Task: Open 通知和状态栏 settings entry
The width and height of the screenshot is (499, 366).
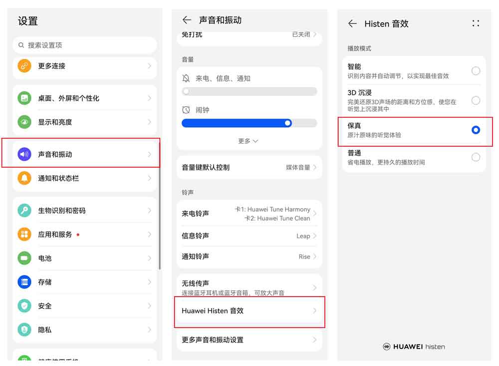Action: pyautogui.click(x=85, y=178)
